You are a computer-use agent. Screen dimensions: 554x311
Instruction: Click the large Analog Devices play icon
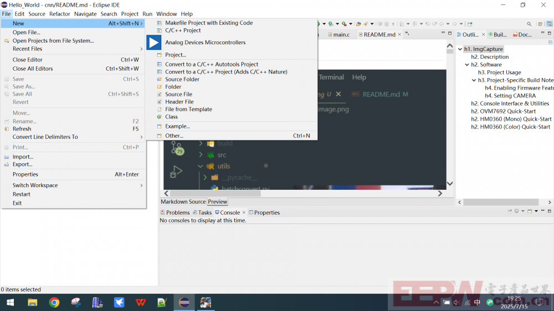coord(153,43)
